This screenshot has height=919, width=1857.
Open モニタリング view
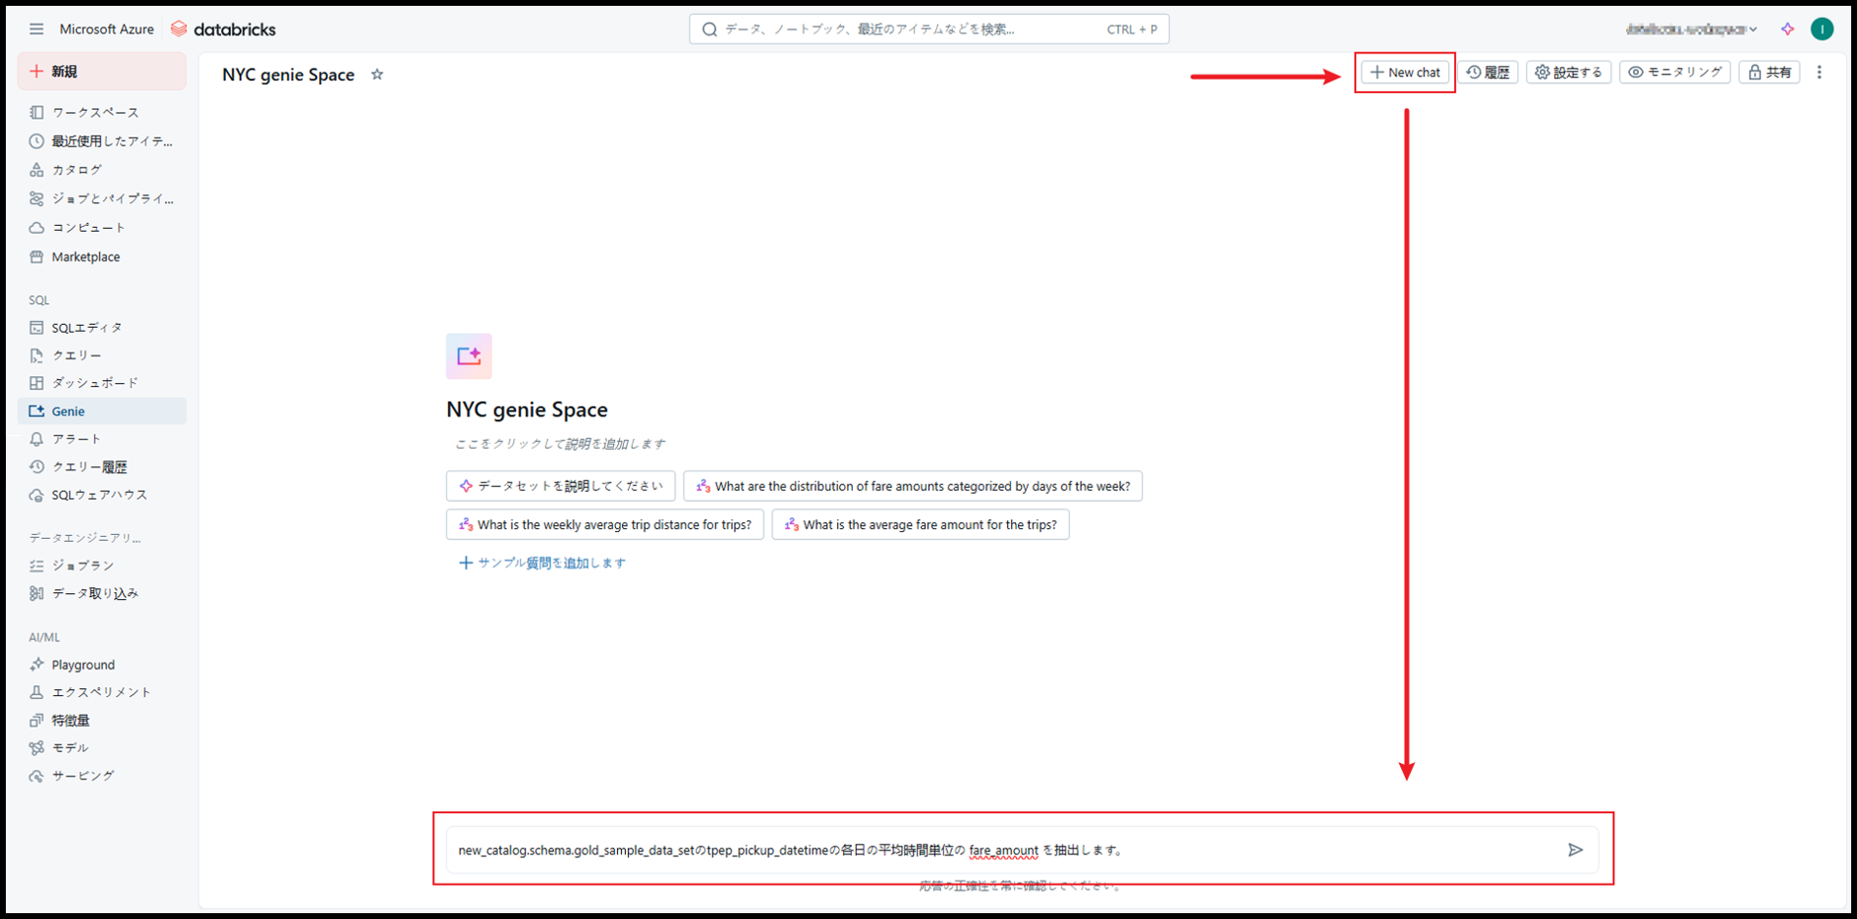click(1675, 73)
